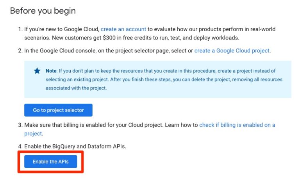Click list number "1." of the steps
Image resolution: width=300 pixels, height=178 pixels.
[20, 29]
